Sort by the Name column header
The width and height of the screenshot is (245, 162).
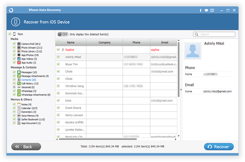pos(71,42)
